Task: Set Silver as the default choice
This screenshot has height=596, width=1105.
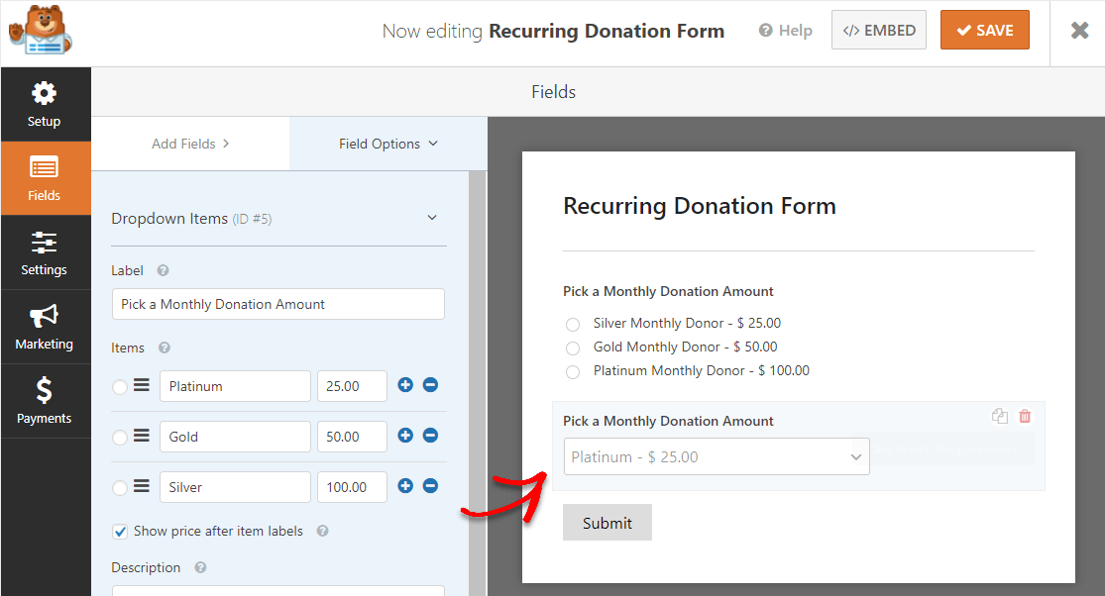Action: coord(120,488)
